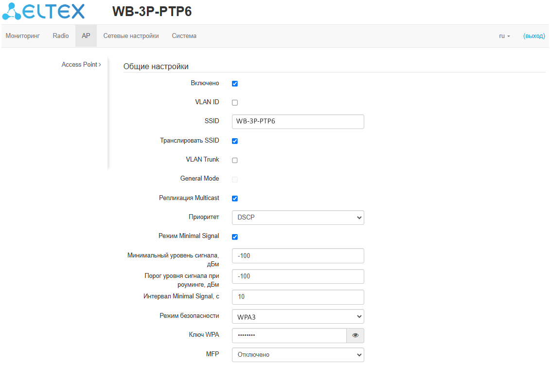Screen dimensions: 550x367
Task: Expand the Access Point sidebar item
Action: point(81,65)
